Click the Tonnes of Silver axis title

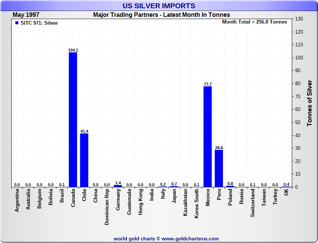coord(309,103)
